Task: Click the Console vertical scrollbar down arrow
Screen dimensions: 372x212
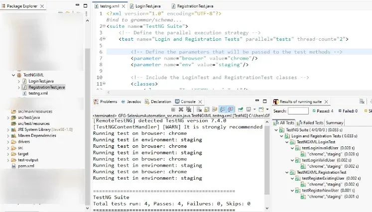Action: pos(267,209)
